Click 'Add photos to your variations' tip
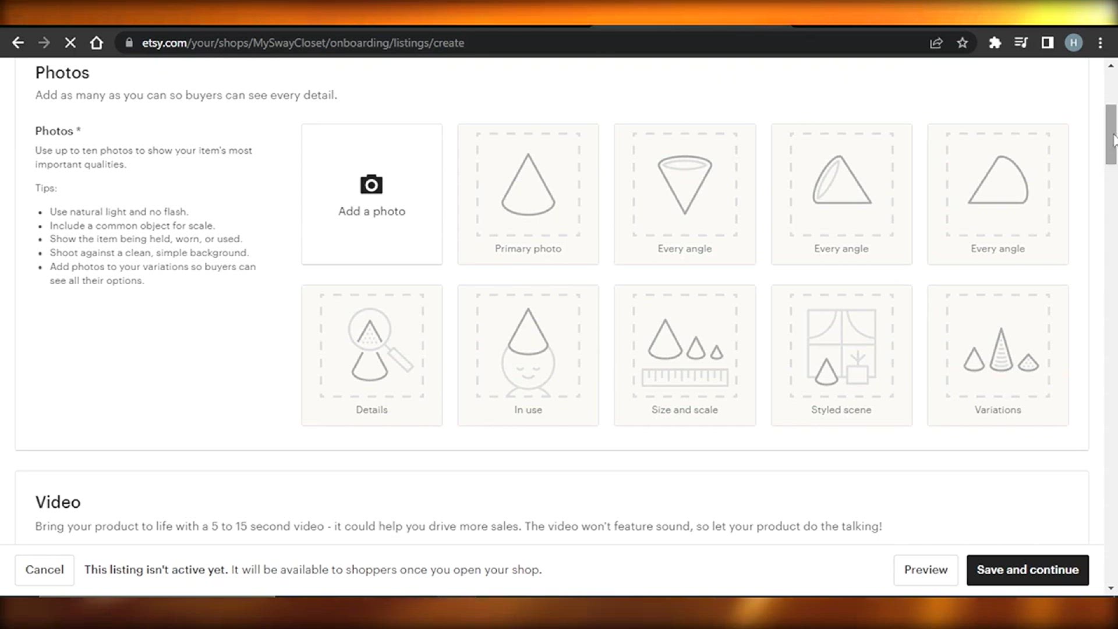The image size is (1118, 629). (x=153, y=273)
